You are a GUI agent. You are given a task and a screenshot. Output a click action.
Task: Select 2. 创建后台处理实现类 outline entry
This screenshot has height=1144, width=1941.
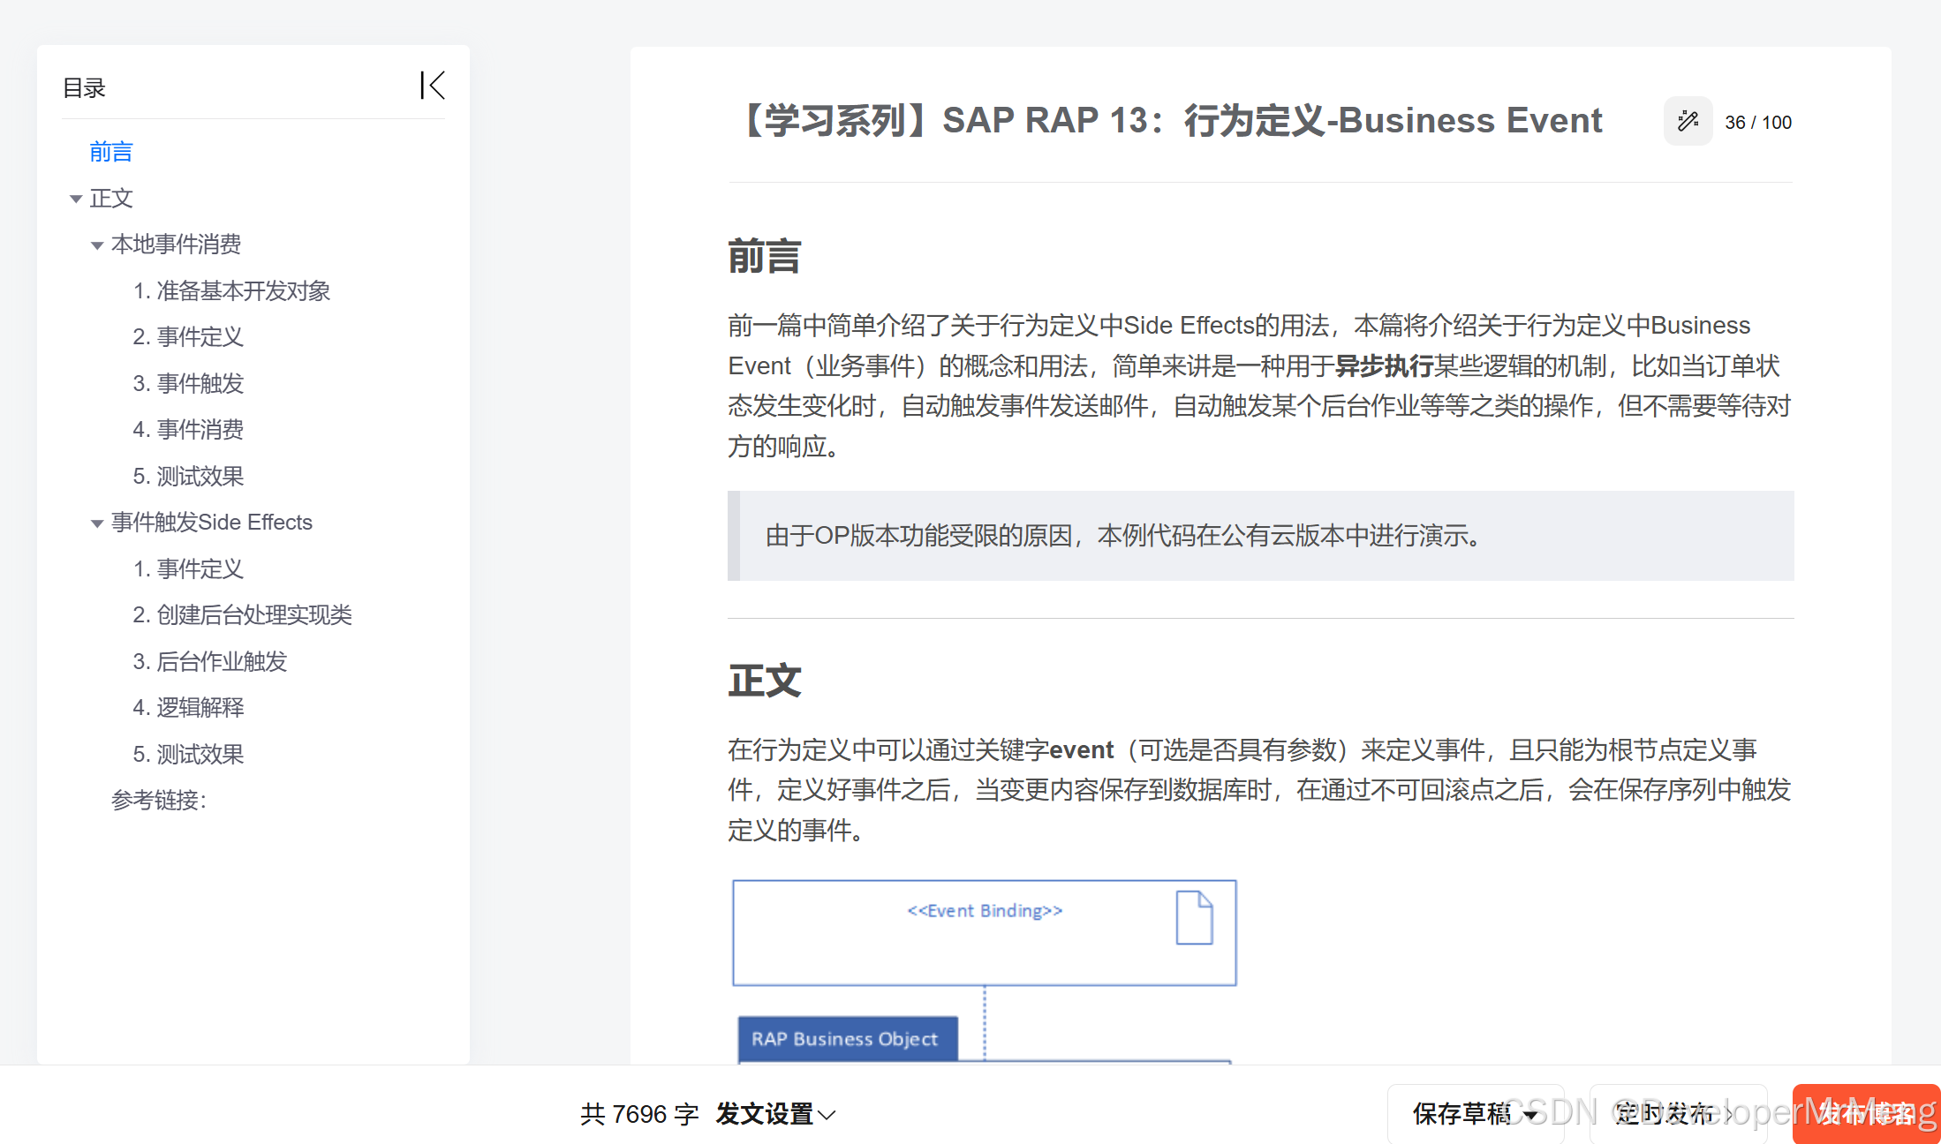[242, 614]
